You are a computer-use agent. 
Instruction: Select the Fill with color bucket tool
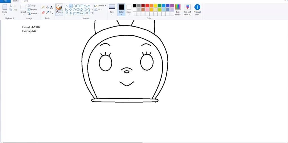pyautogui.click(x=47, y=7)
